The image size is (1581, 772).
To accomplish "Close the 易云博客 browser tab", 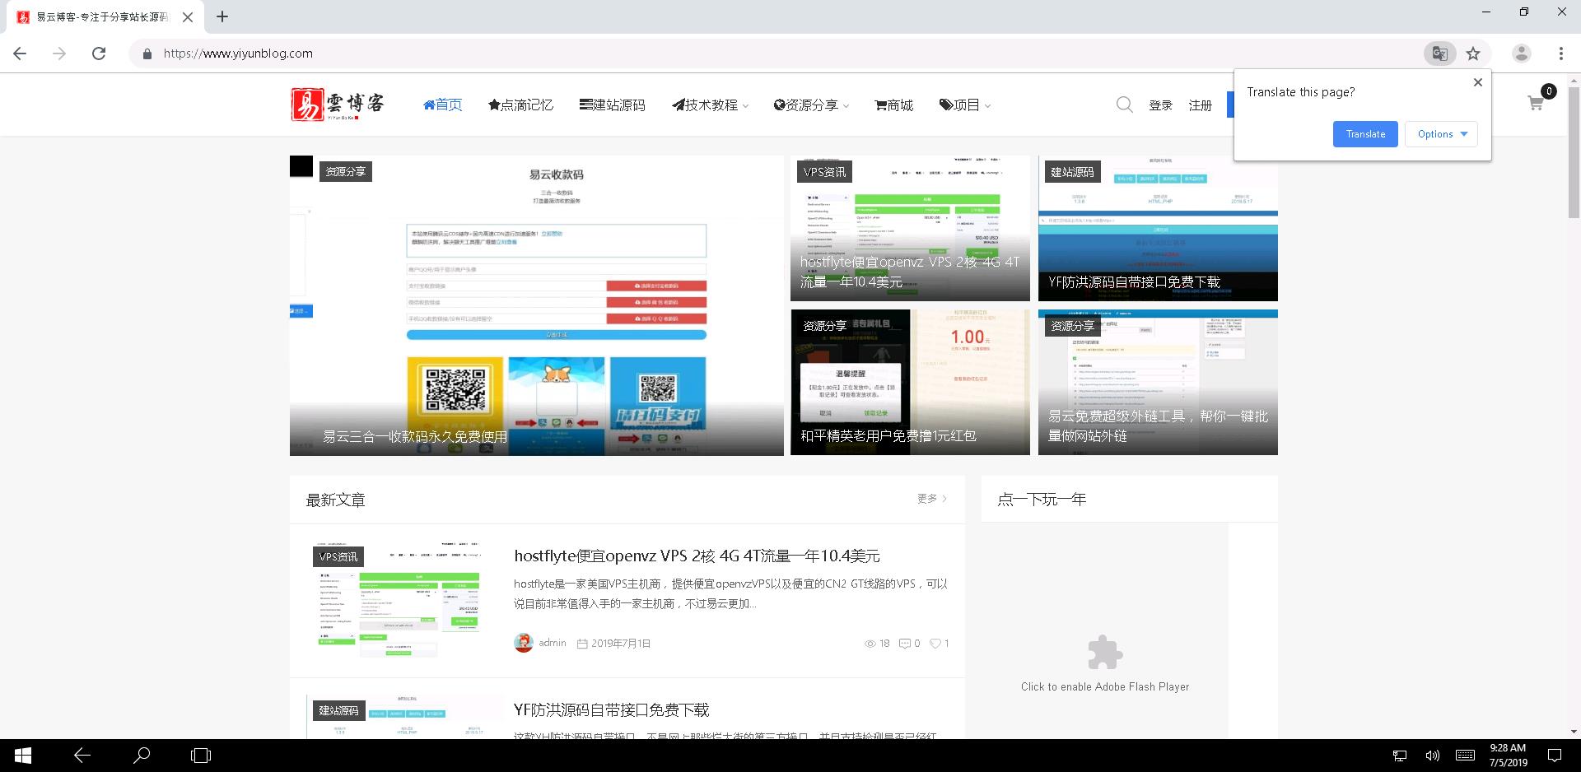I will 188,16.
